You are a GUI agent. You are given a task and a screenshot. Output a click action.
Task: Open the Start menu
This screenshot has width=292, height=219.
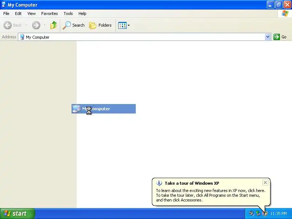(17, 214)
